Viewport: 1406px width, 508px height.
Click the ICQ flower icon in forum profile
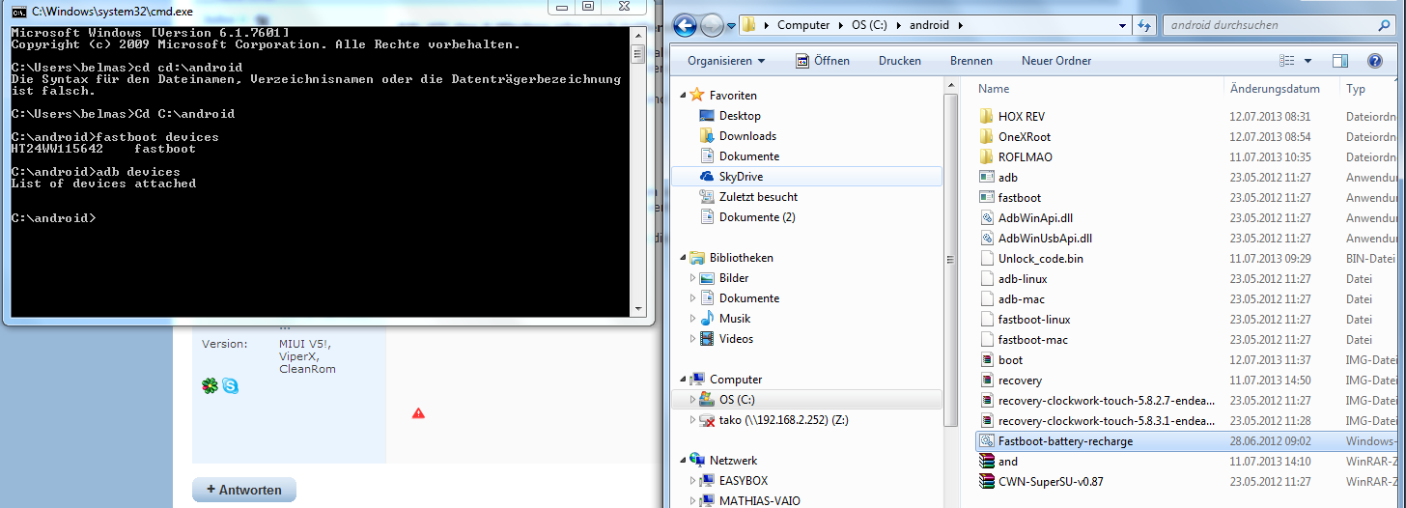tap(210, 385)
